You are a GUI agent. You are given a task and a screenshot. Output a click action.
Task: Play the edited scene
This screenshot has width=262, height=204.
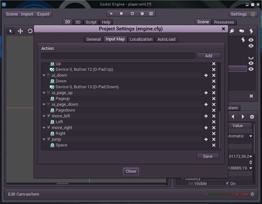[x=132, y=14]
